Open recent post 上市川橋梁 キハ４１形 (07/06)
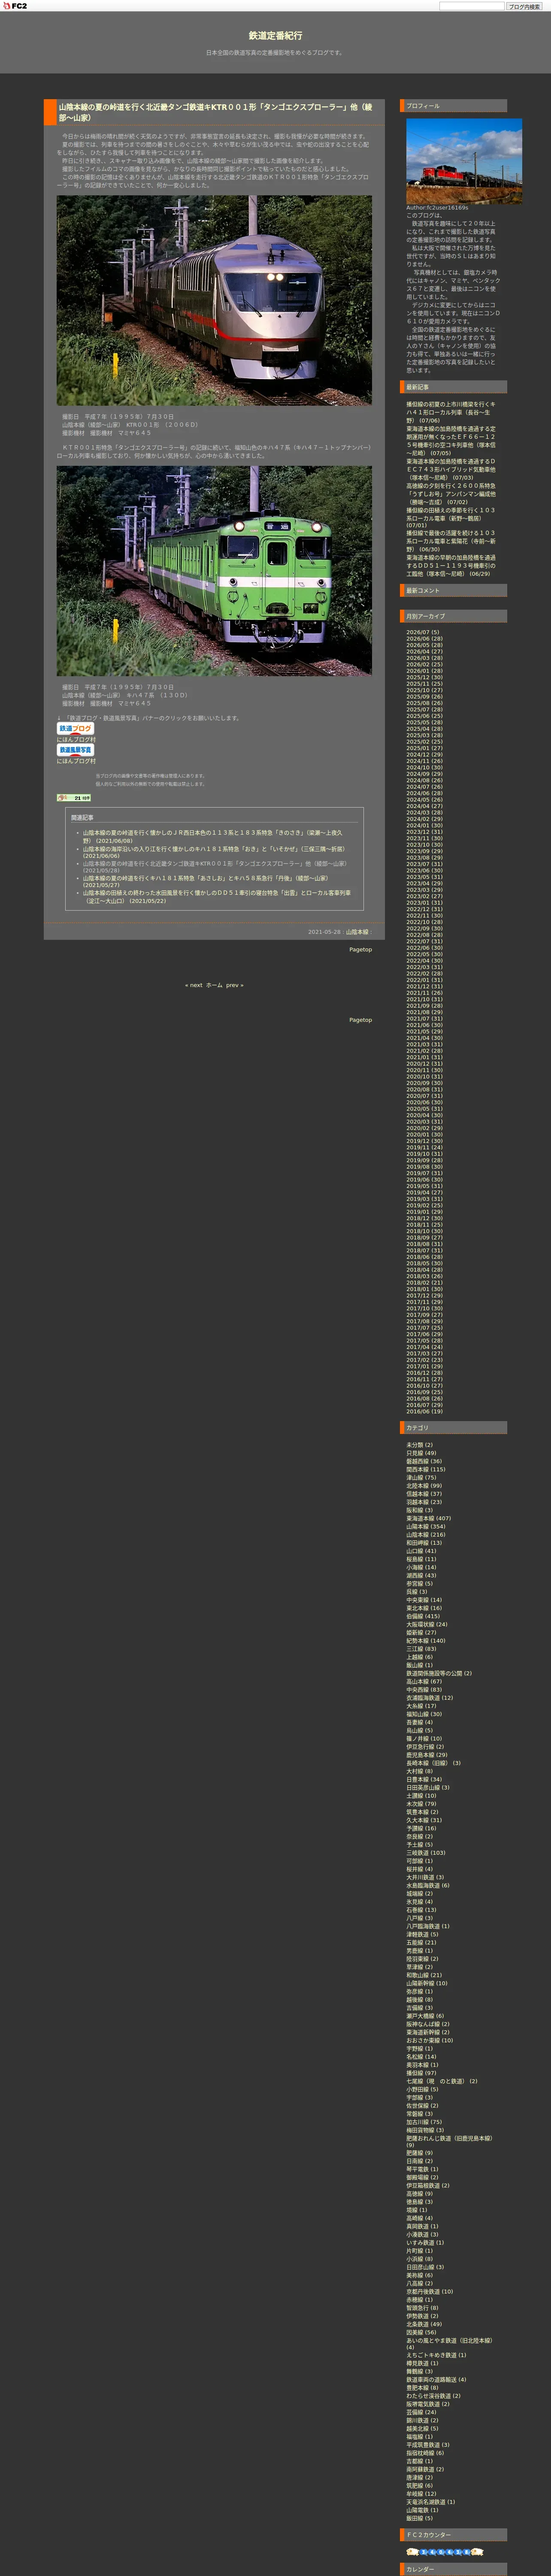This screenshot has width=551, height=2576. click(x=450, y=412)
